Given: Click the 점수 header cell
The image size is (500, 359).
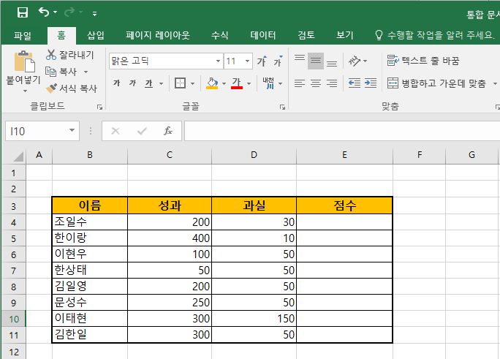Looking at the screenshot, I should click(x=344, y=205).
